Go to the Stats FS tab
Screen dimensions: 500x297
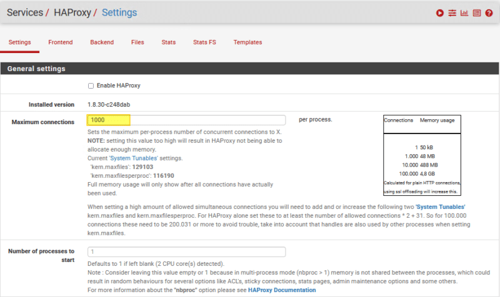pos(204,42)
